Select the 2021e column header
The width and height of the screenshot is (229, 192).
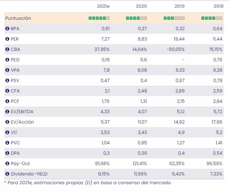click(x=103, y=6)
